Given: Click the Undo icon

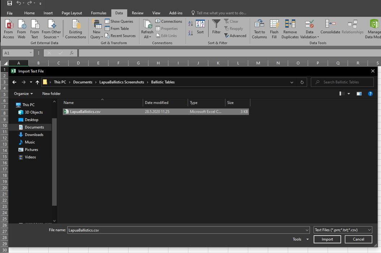Looking at the screenshot, I should coord(19,3).
